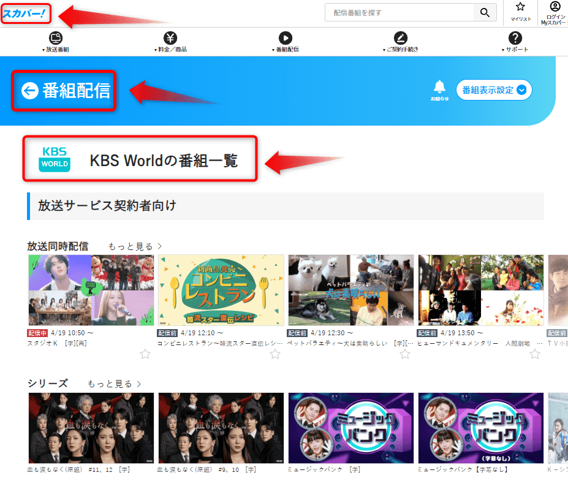Click the 放送番組 monitor icon
The width and height of the screenshot is (568, 486).
click(55, 38)
